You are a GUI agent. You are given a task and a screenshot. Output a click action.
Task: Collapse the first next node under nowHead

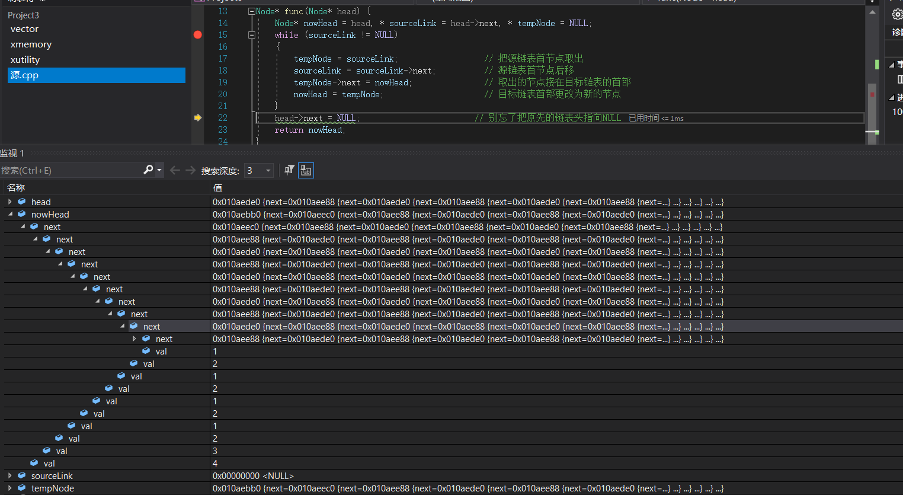pos(23,227)
